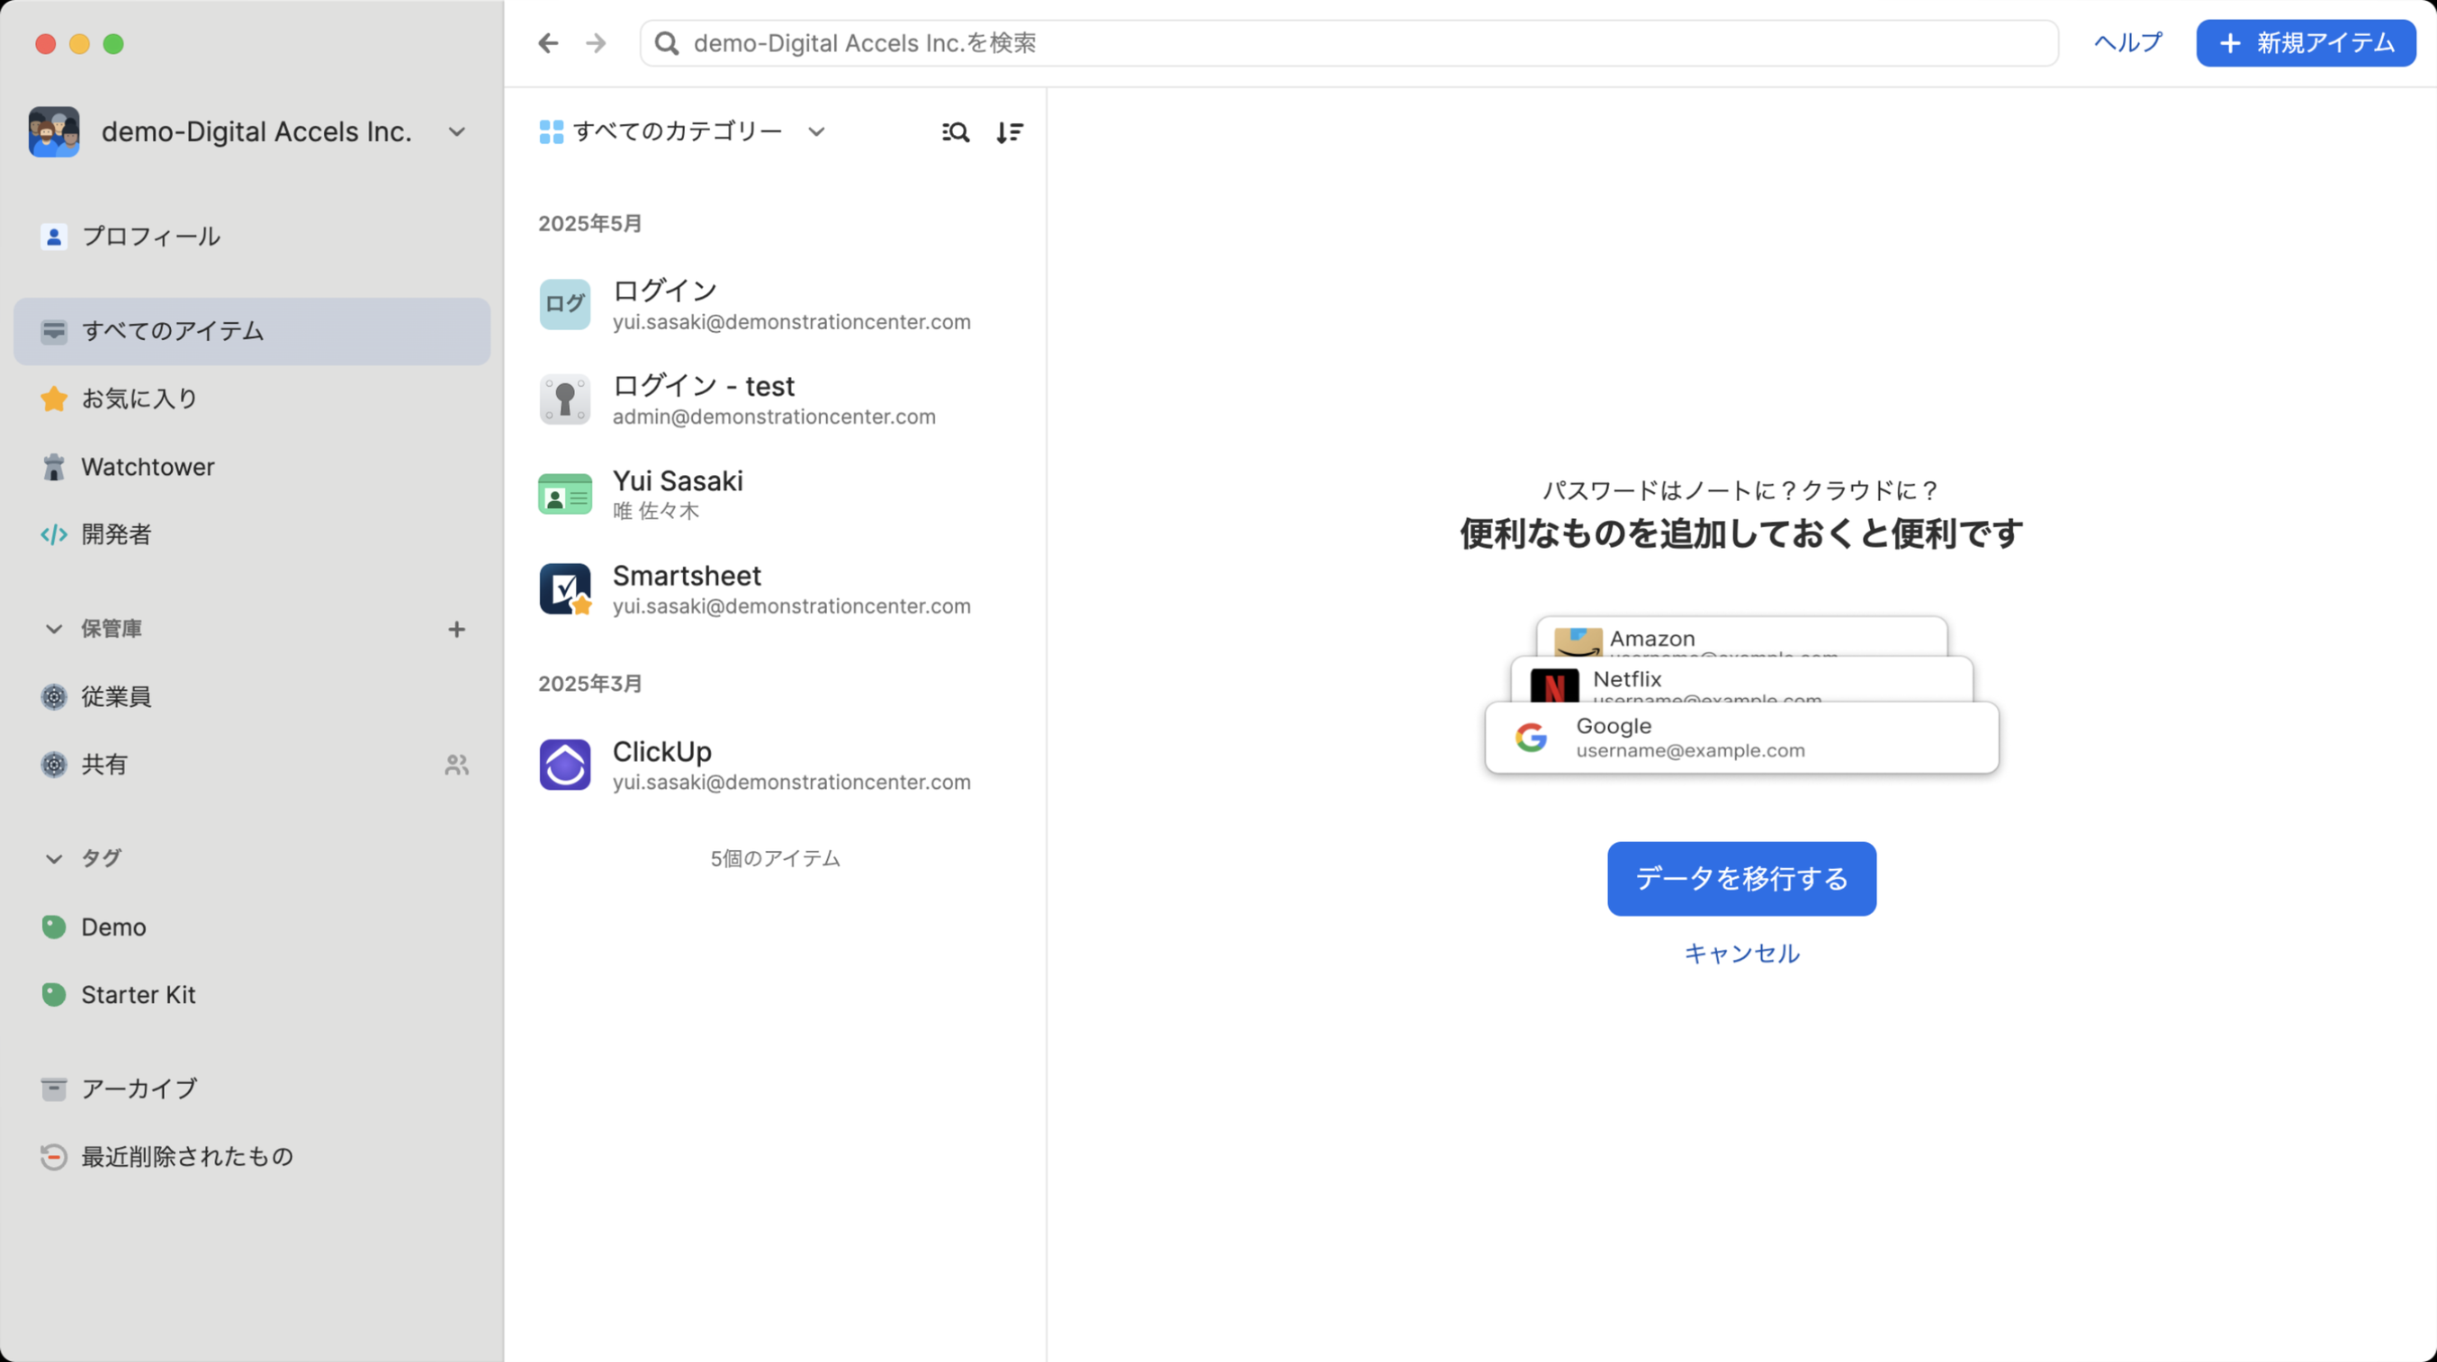
Task: Select the プロフィール profile item
Action: click(150, 236)
